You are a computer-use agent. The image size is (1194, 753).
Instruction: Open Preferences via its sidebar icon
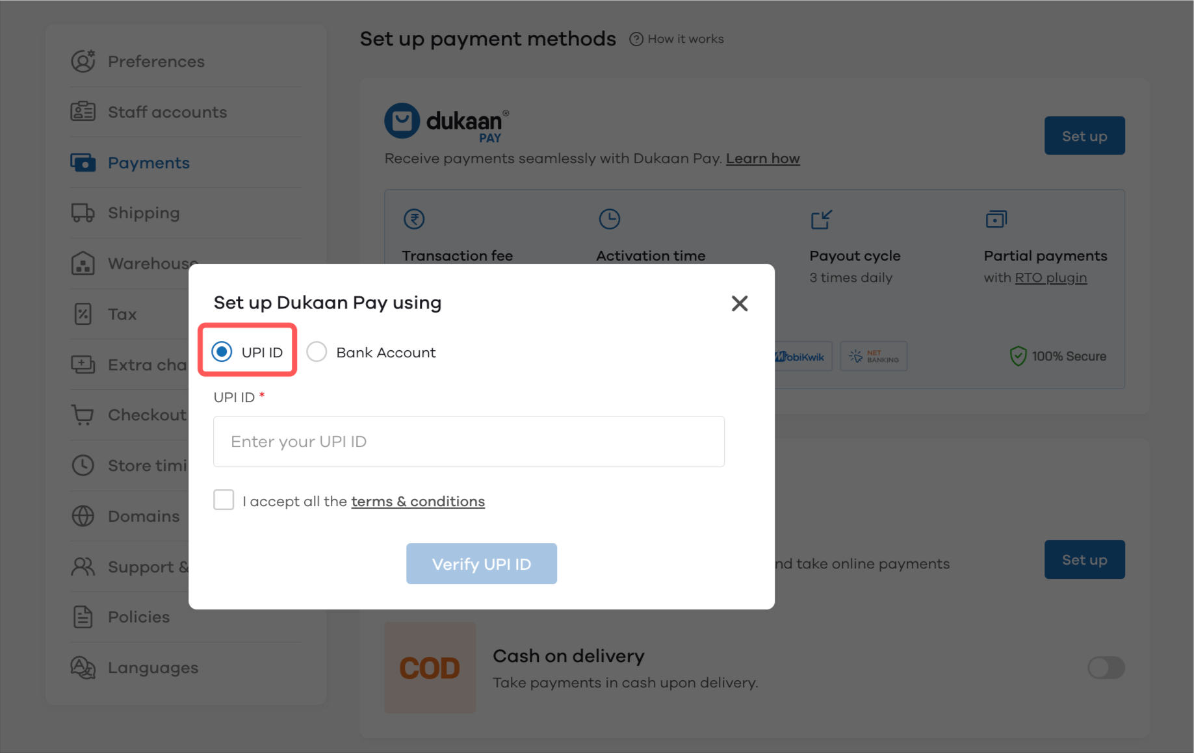click(83, 61)
